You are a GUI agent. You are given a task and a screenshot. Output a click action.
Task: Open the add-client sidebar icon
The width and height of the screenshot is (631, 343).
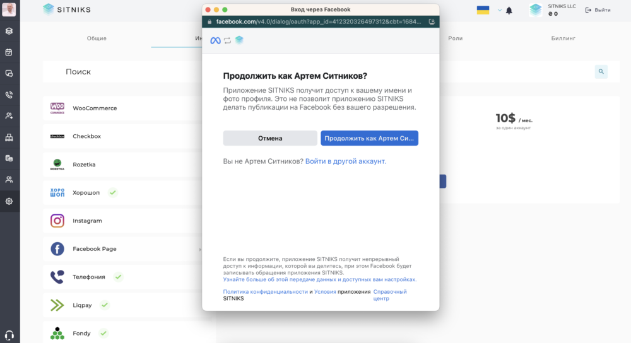click(9, 116)
